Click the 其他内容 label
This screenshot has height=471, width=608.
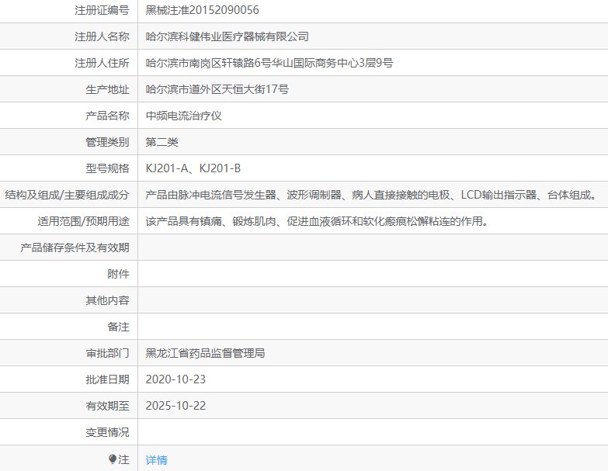point(107,300)
